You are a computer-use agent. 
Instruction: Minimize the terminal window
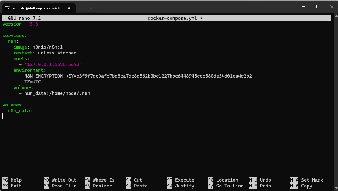point(304,6)
